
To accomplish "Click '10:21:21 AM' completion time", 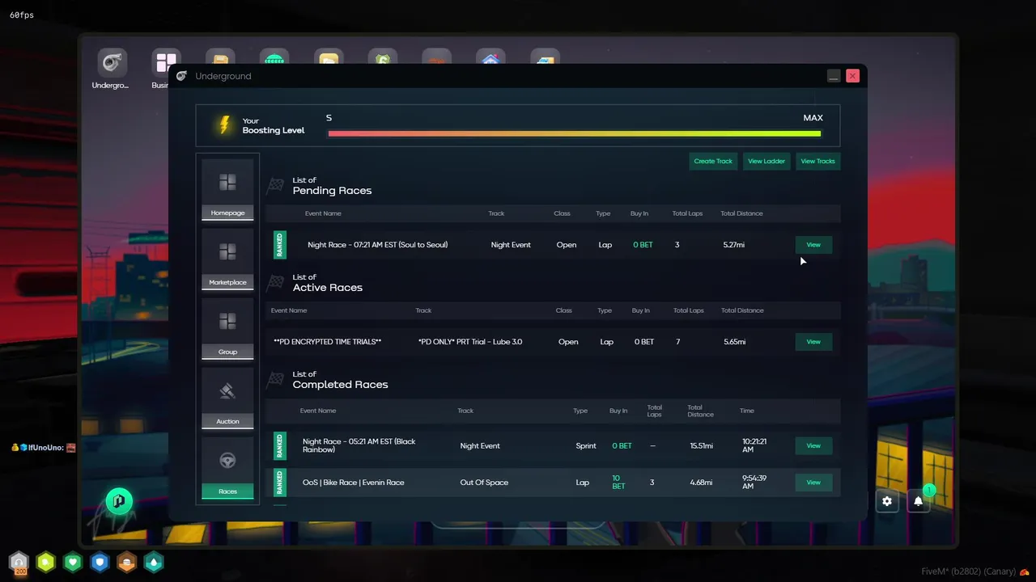I will [x=754, y=446].
